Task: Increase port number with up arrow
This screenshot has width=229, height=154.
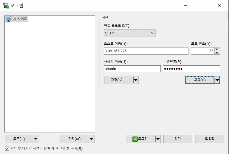Action: (217, 50)
